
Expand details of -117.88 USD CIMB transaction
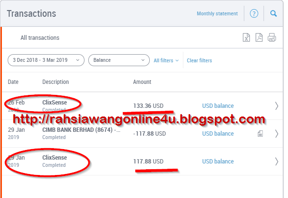276,134
